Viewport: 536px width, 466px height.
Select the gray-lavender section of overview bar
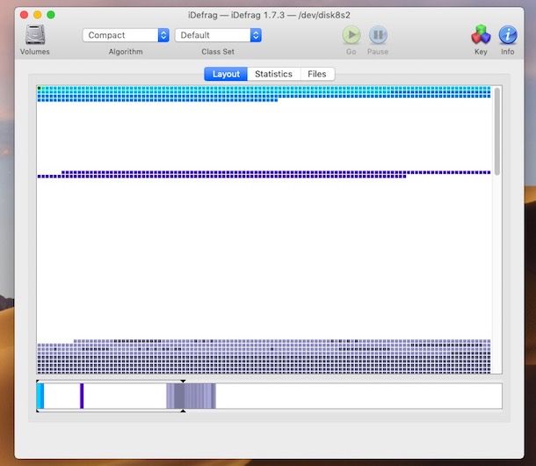(x=193, y=396)
